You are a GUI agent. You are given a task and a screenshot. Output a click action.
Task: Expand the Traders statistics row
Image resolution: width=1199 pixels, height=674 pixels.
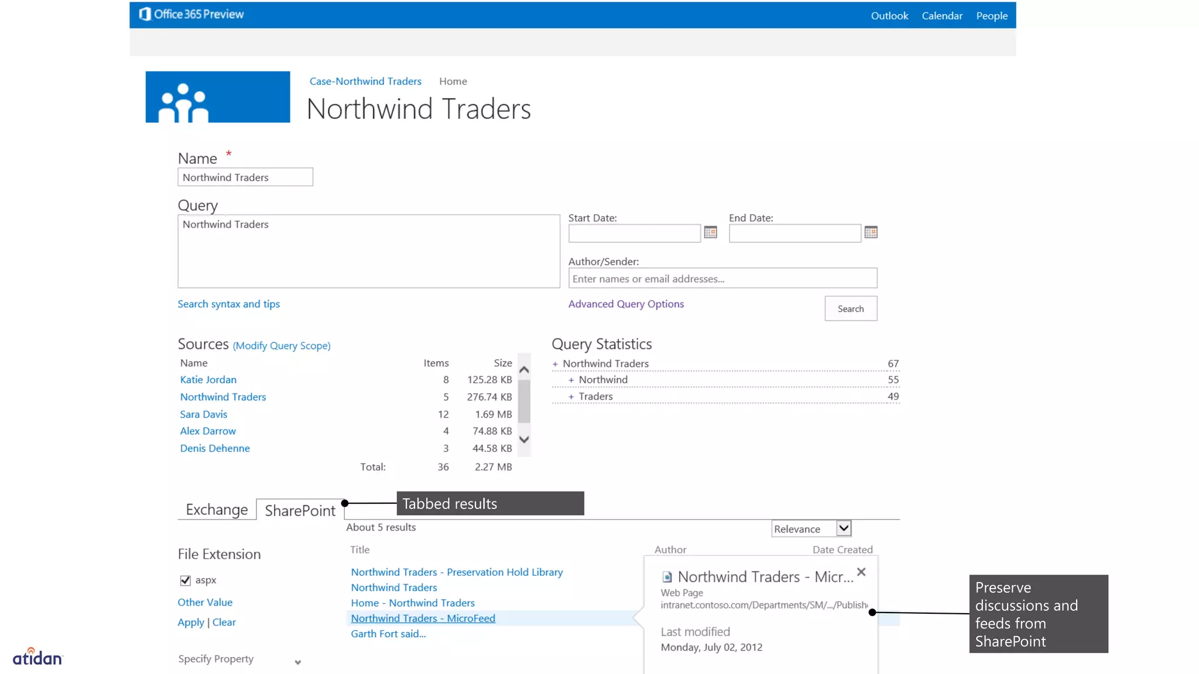[x=571, y=397]
